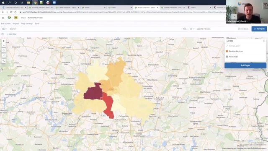Open the browser home page
The height and width of the screenshot is (151, 268).
(x=15, y=12)
